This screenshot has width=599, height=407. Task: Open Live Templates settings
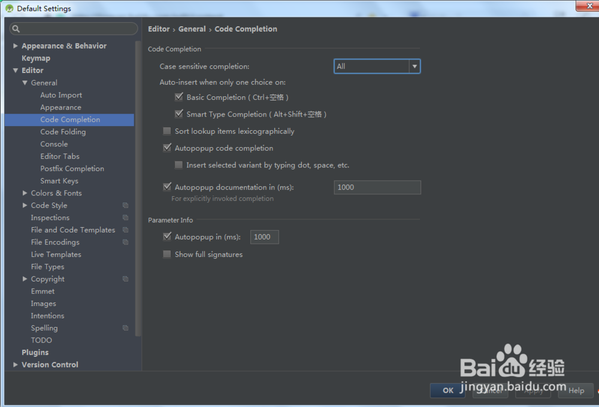56,254
